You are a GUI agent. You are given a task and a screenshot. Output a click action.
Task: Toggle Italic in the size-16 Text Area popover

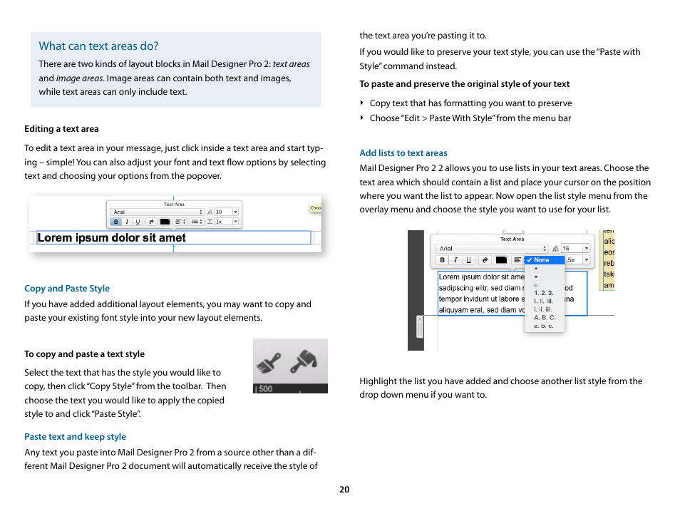pyautogui.click(x=455, y=260)
